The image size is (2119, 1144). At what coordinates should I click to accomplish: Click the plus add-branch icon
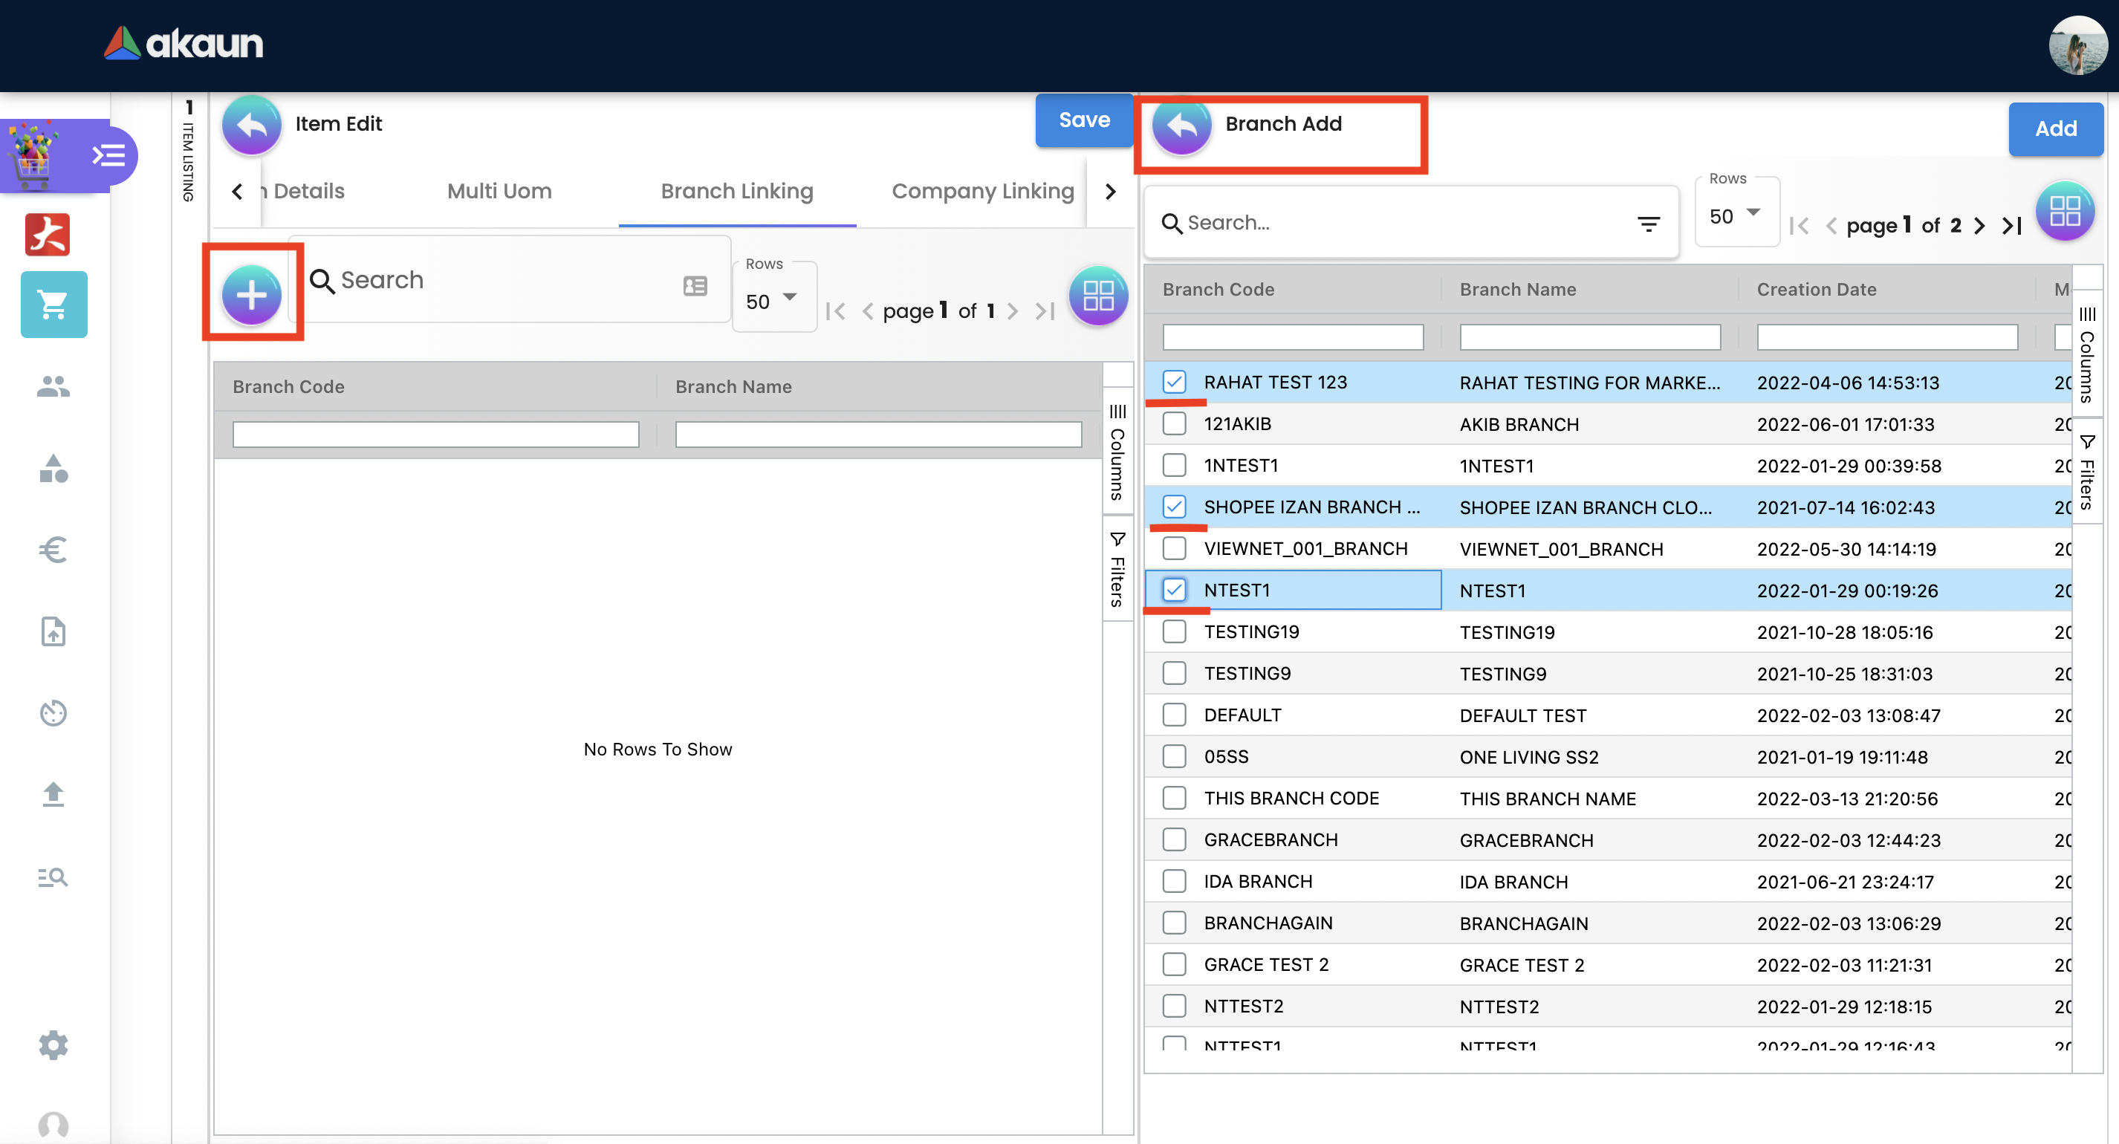point(252,293)
